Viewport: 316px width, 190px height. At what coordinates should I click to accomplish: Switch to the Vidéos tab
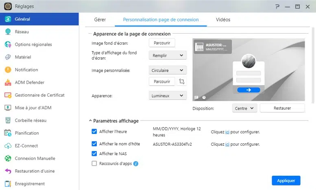point(223,20)
